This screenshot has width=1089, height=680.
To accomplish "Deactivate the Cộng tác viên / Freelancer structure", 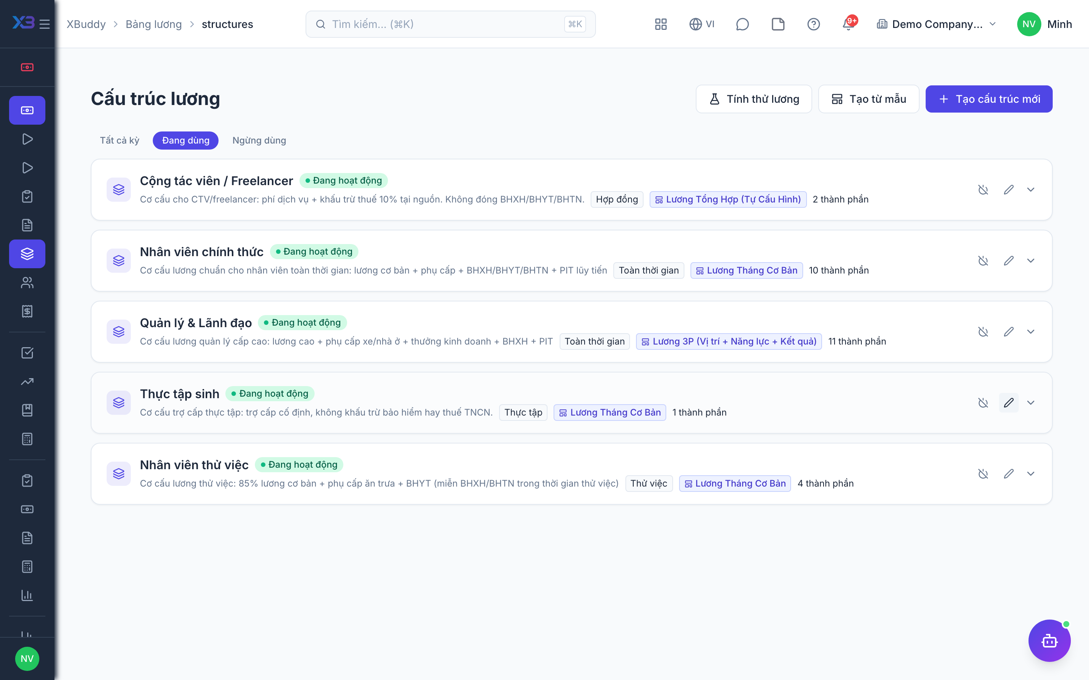I will [983, 190].
